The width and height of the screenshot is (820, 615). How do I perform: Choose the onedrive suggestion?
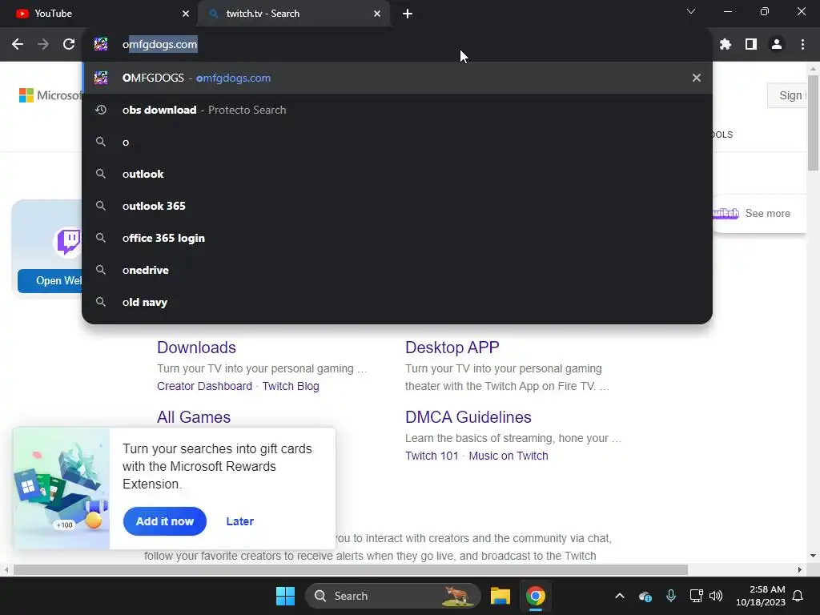[397, 270]
